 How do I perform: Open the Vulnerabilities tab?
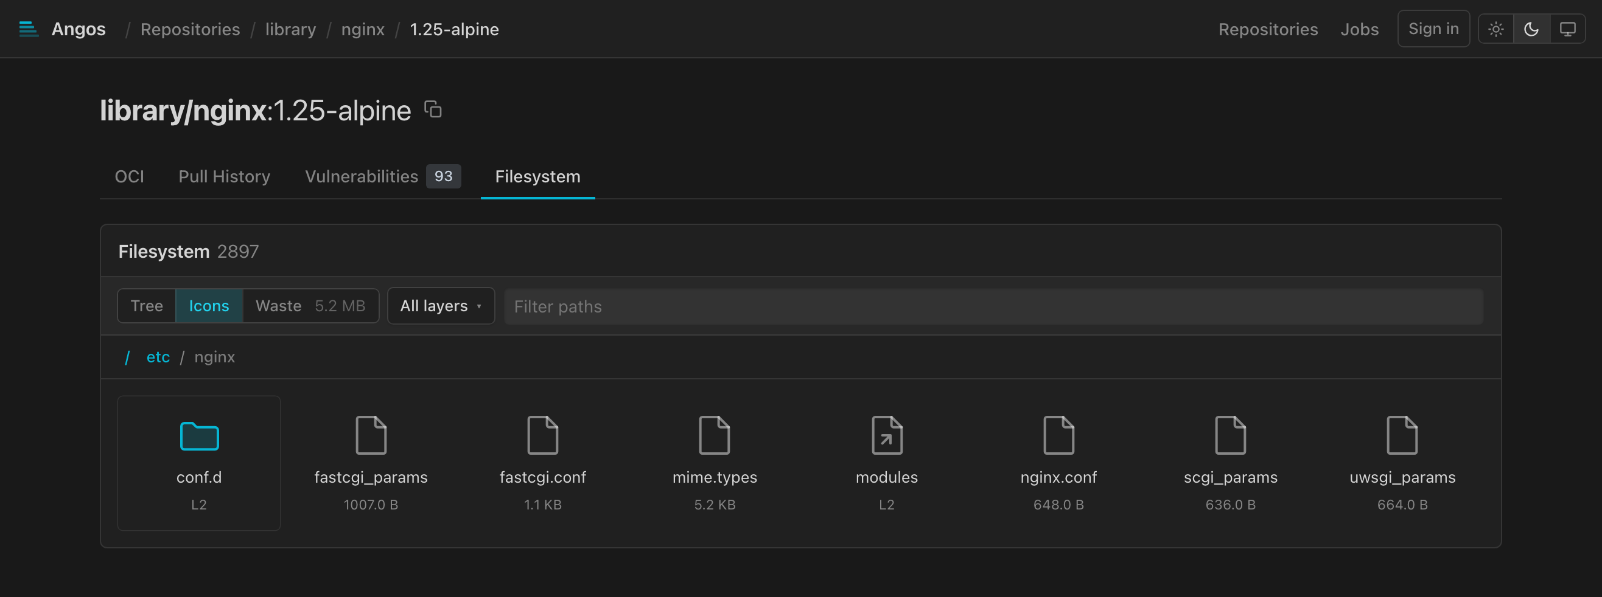pos(382,176)
